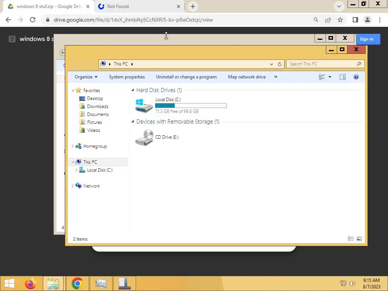Click the refresh icon in Explorer address bar
388x291 pixels.
click(280, 64)
